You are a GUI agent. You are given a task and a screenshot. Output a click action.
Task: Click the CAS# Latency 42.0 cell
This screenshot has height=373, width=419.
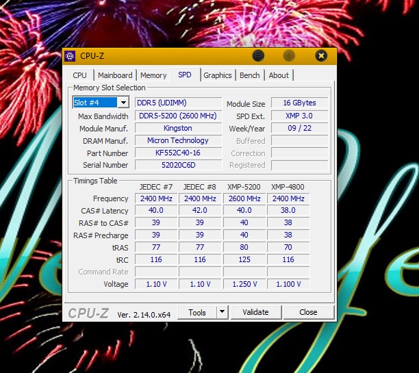(x=200, y=210)
